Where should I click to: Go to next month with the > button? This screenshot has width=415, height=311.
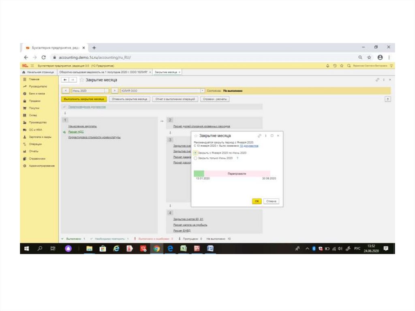(x=115, y=91)
